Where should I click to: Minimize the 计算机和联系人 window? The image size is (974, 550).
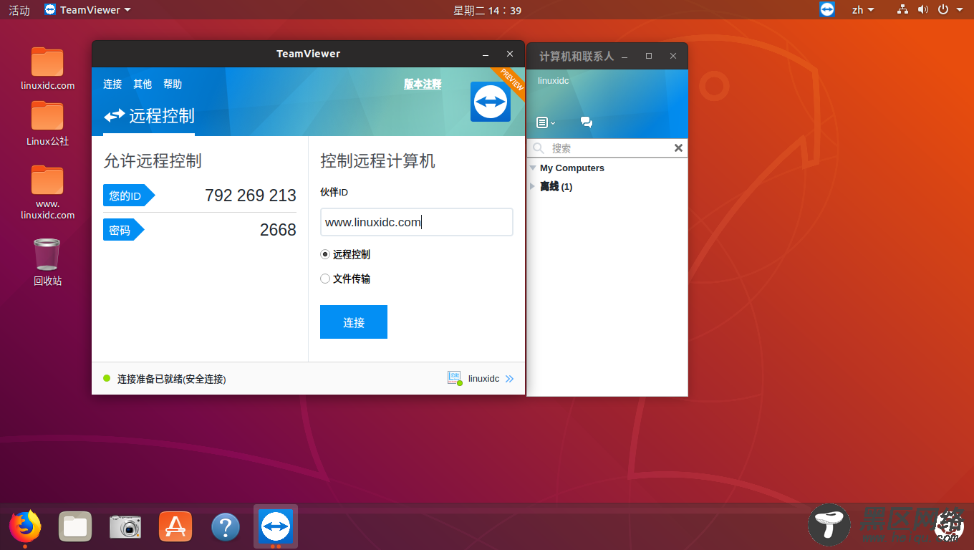(625, 56)
